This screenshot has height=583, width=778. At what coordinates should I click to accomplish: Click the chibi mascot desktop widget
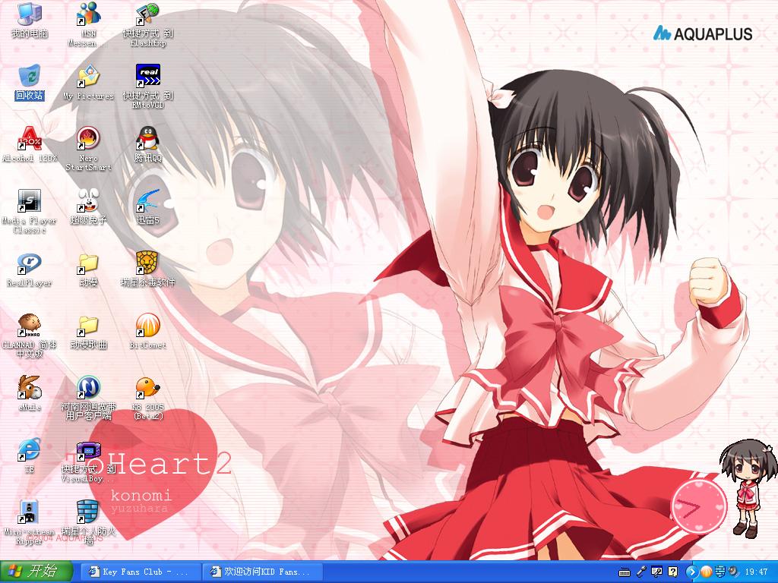748,490
